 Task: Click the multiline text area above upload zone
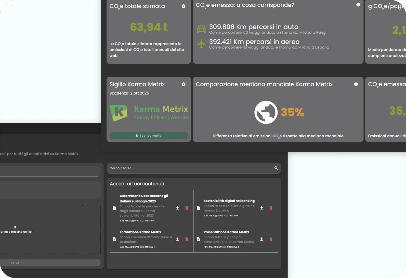50,190
